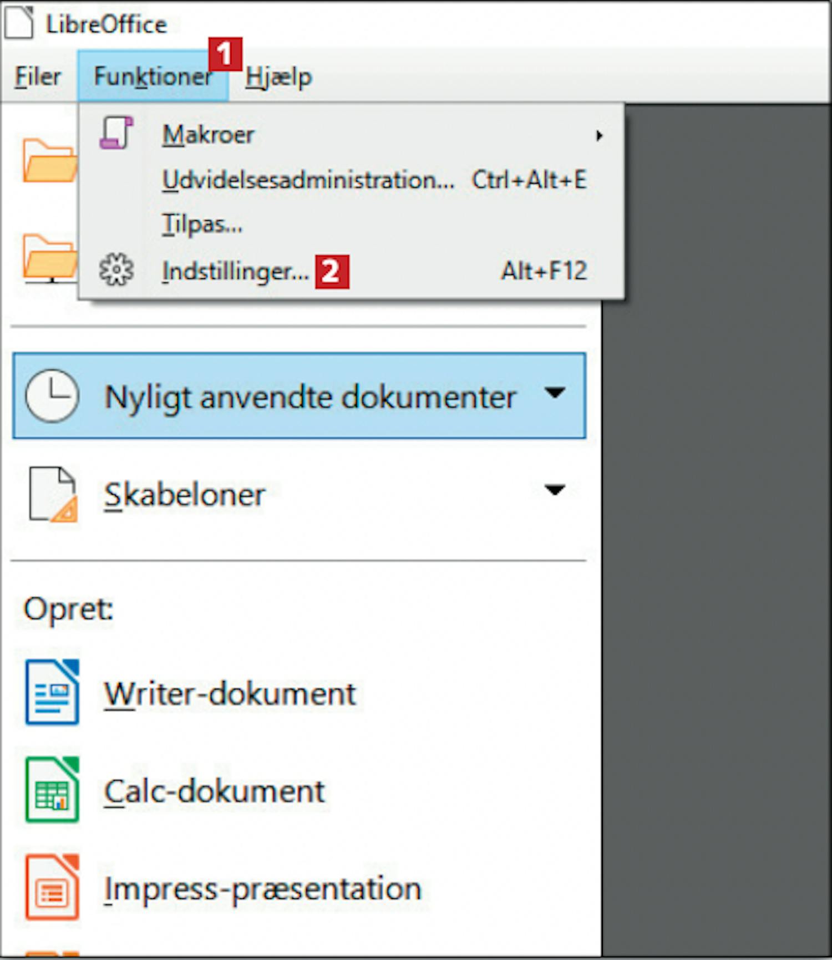832x960 pixels.
Task: Click the remote files folder icon
Action: tap(50, 258)
